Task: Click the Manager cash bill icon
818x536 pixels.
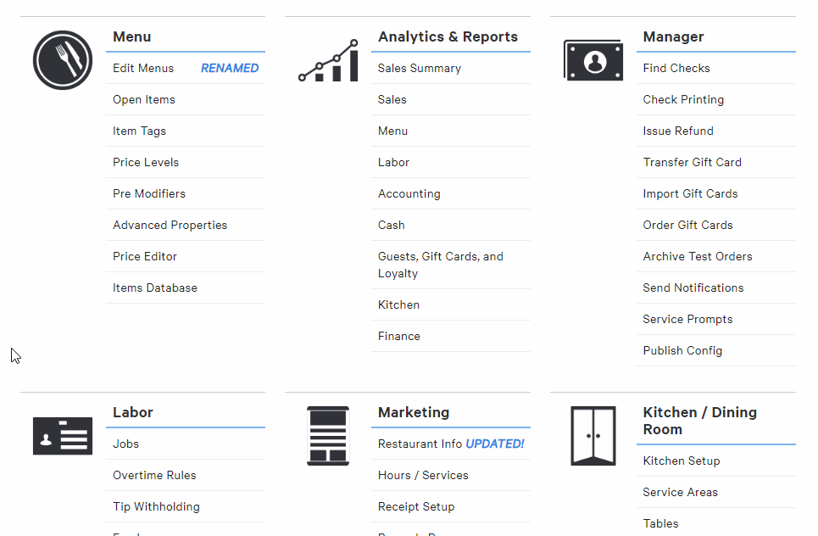Action: tap(593, 60)
